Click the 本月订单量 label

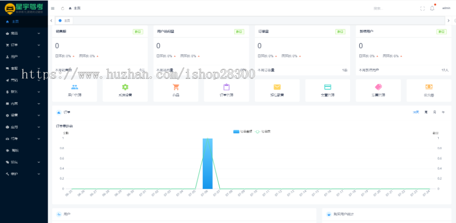266,70
